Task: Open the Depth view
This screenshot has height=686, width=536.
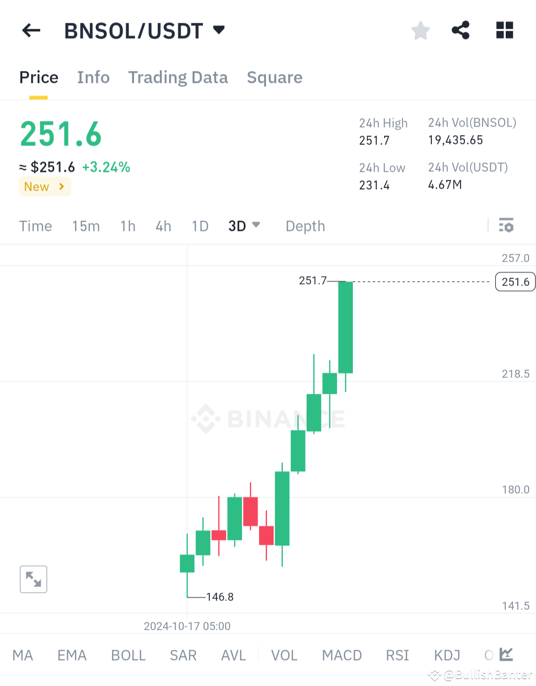Action: (x=305, y=226)
